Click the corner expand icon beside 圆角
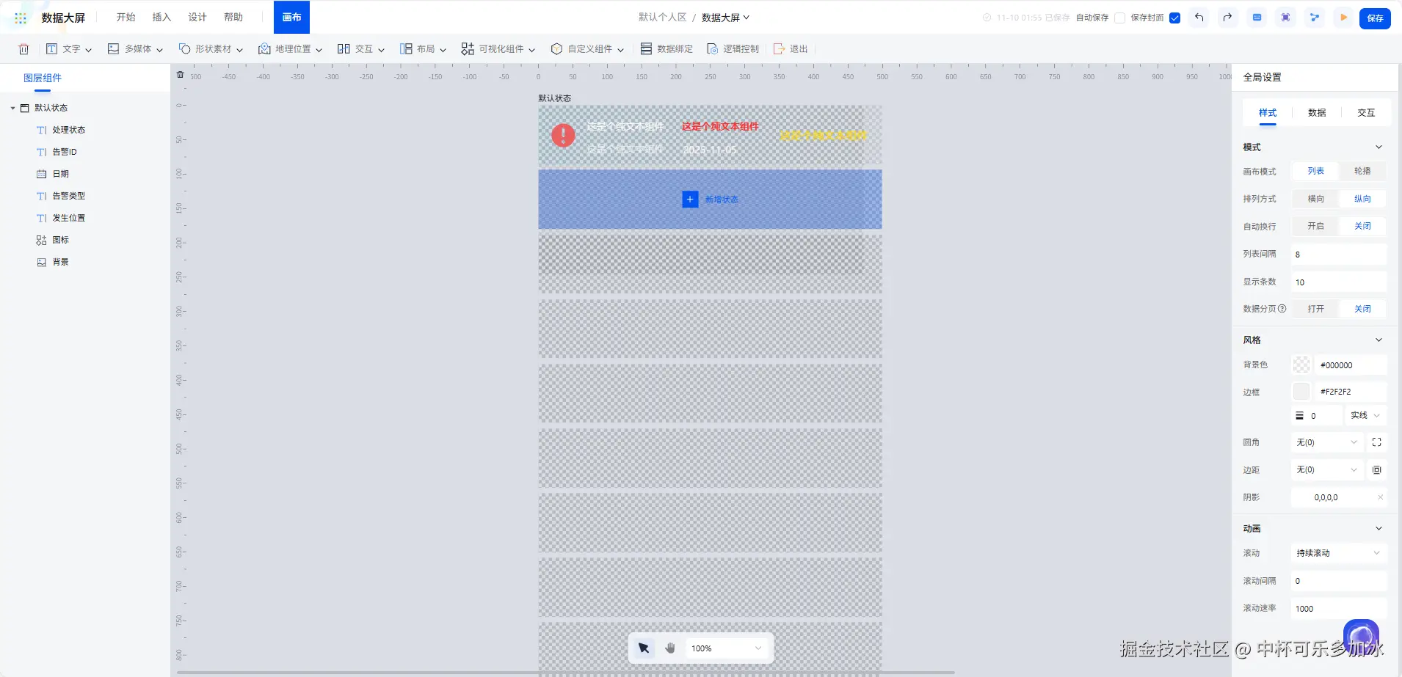Screen dimensions: 1402x677 tap(1377, 442)
